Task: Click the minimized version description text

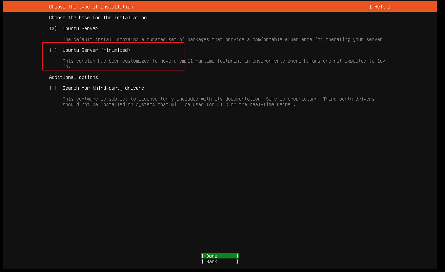Action: pos(224,64)
